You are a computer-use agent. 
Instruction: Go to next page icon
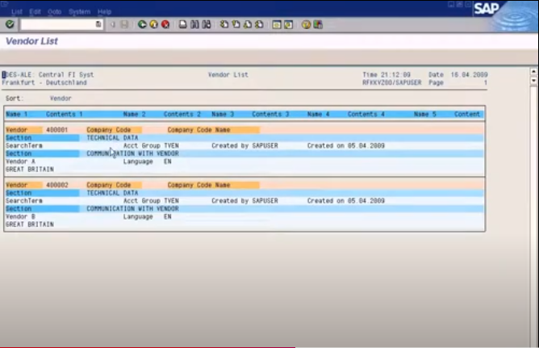tap(248, 24)
